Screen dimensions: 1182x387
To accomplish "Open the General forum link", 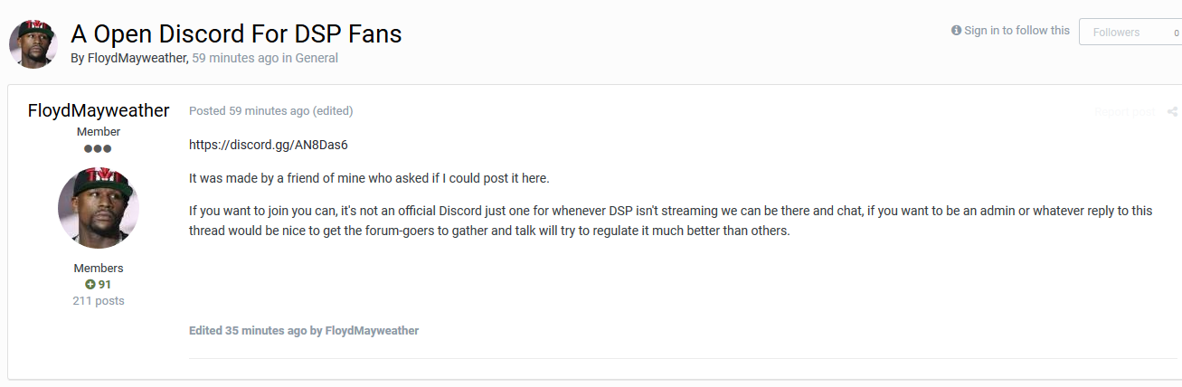I will 317,58.
